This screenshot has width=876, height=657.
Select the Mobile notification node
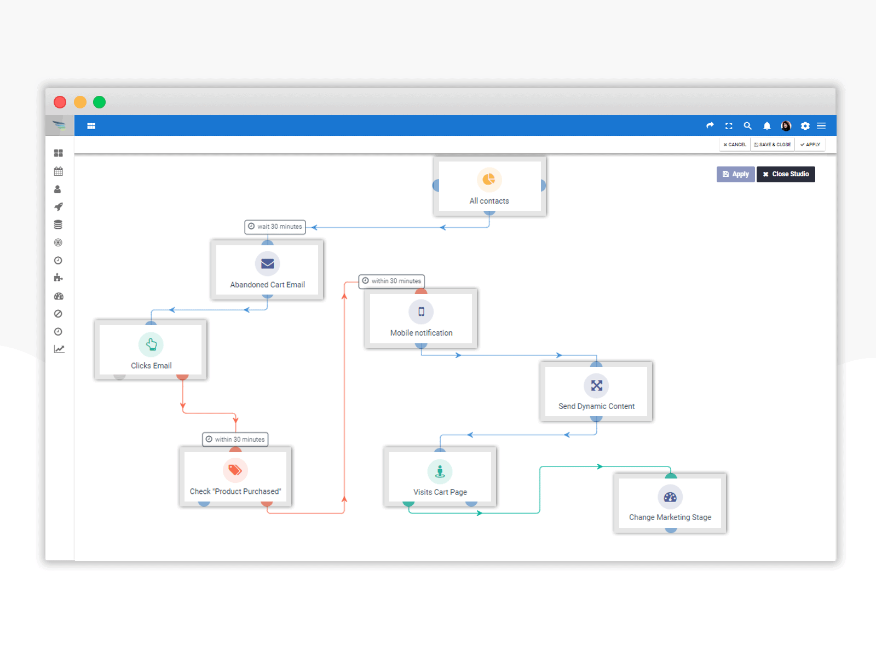click(421, 319)
